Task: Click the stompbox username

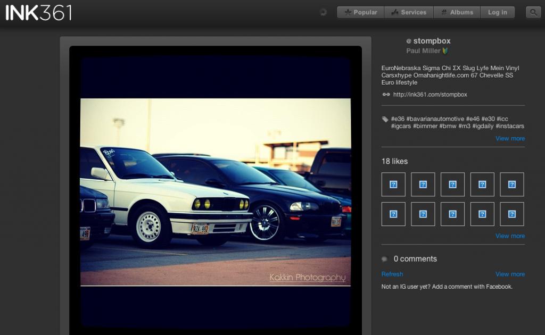Action: click(x=432, y=41)
